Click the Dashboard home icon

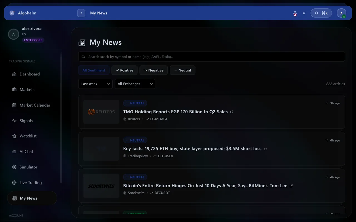pos(14,74)
